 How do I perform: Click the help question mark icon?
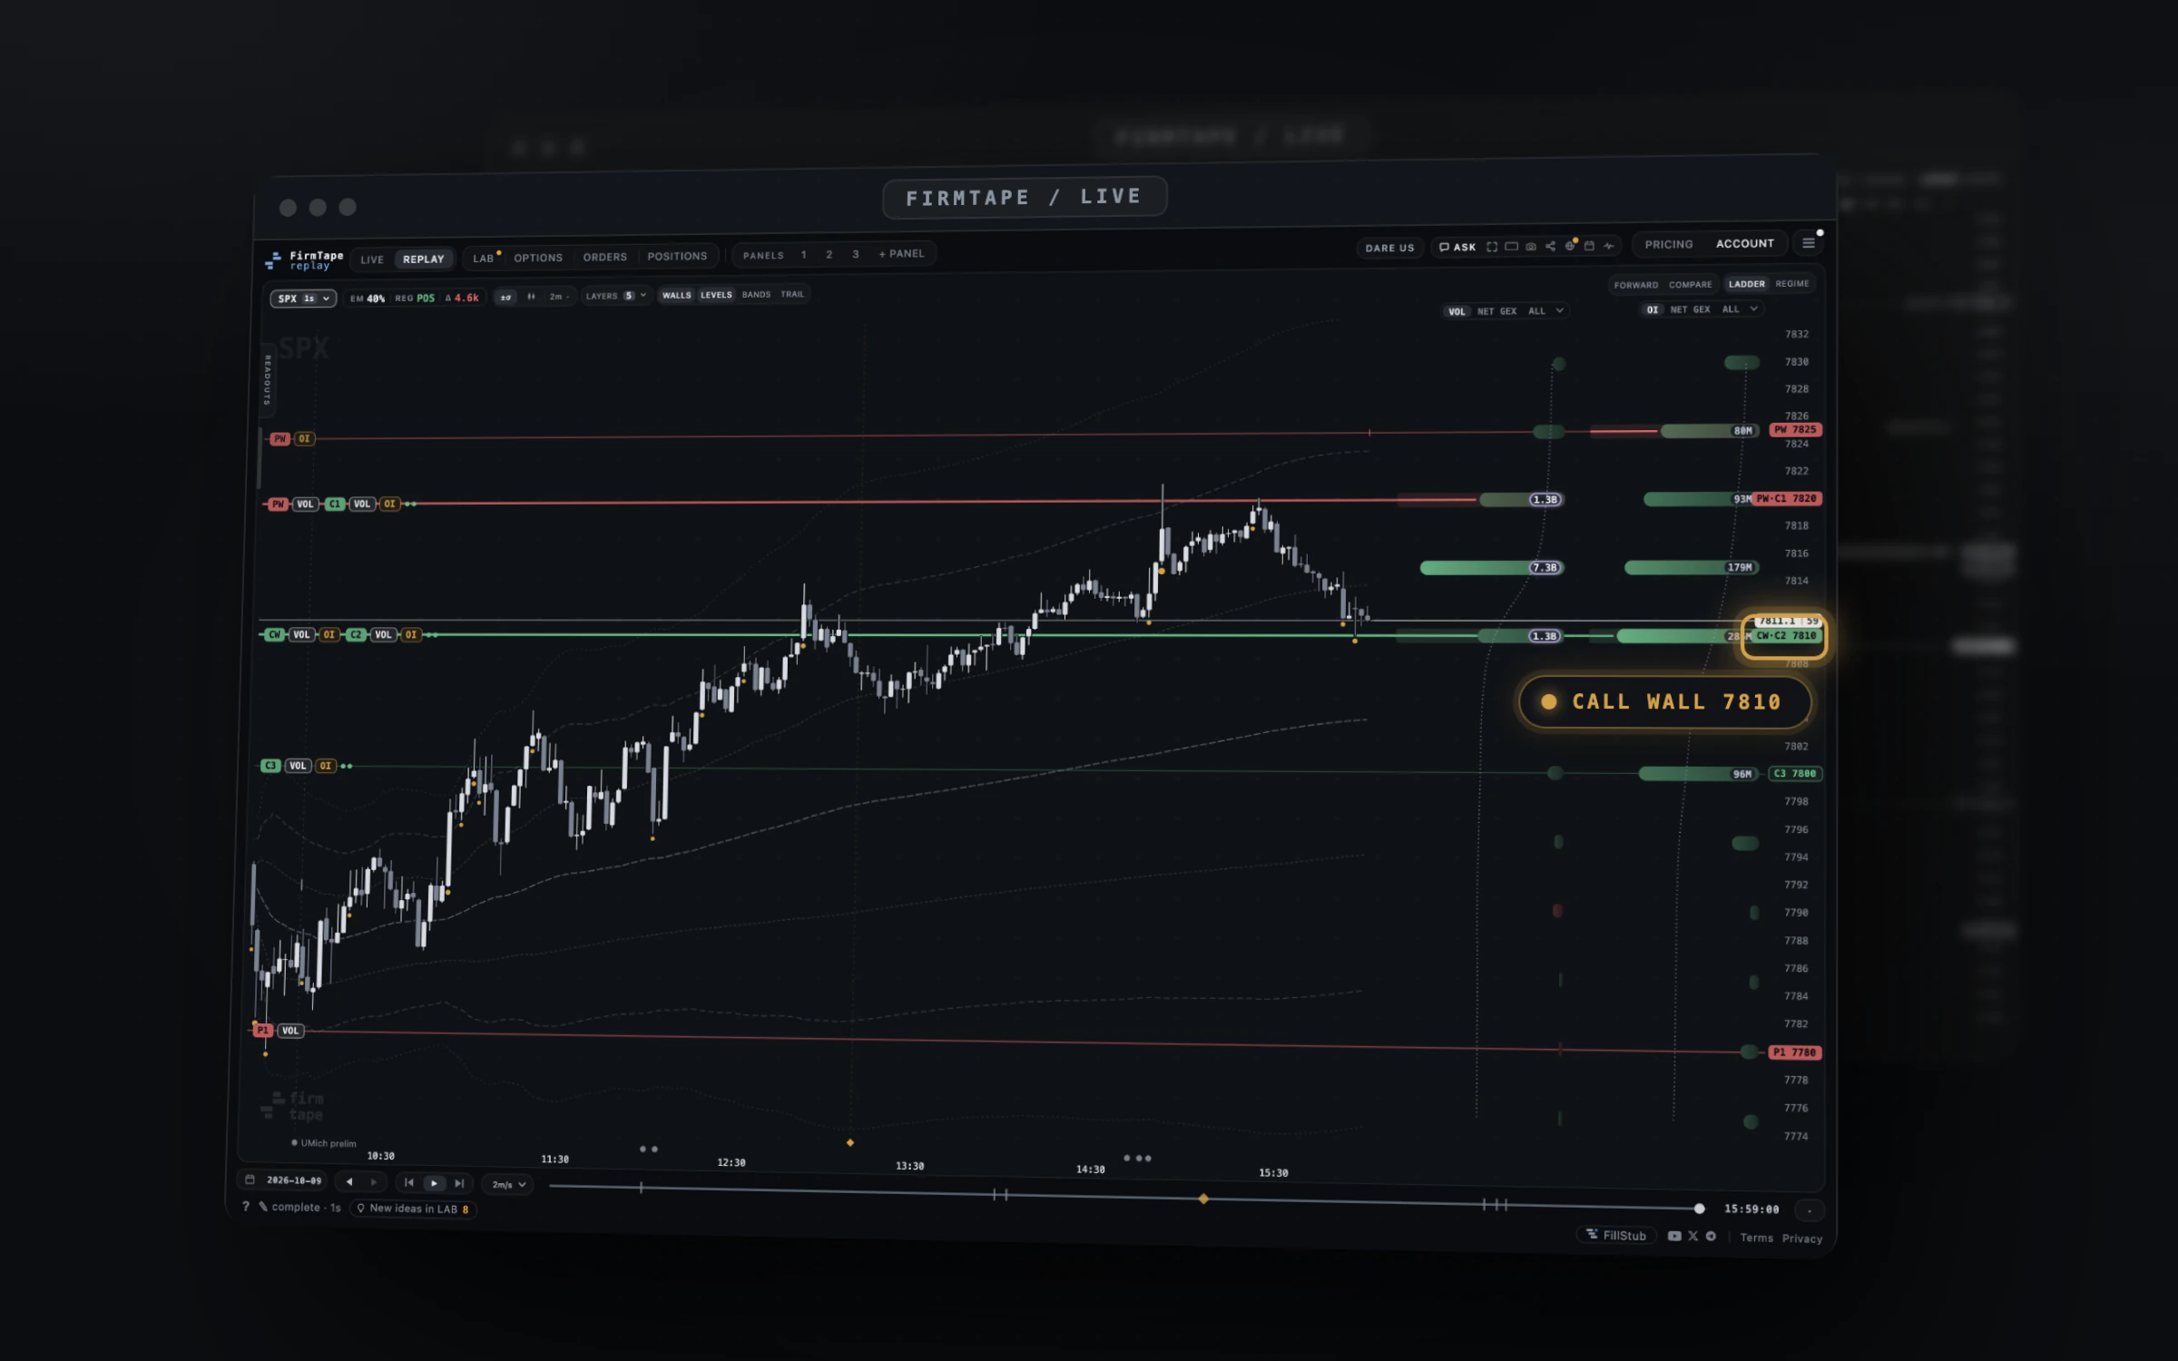(245, 1206)
